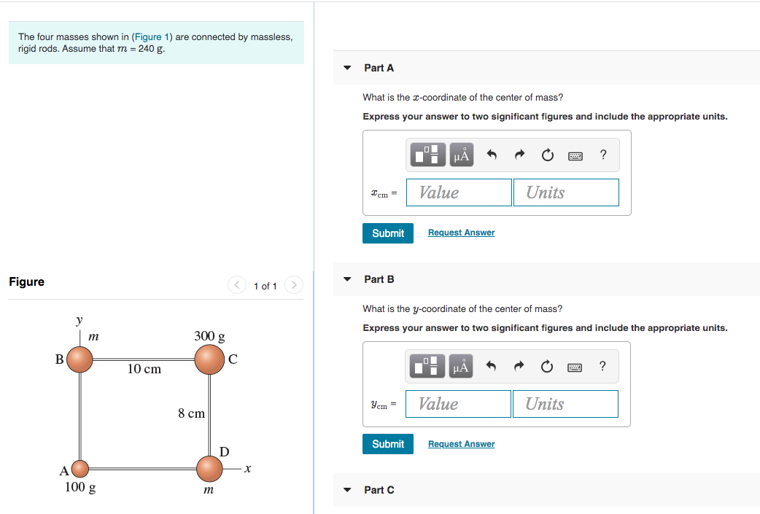The width and height of the screenshot is (760, 514).
Task: Click the μÅ units symbol icon in Part B
Action: tap(461, 366)
